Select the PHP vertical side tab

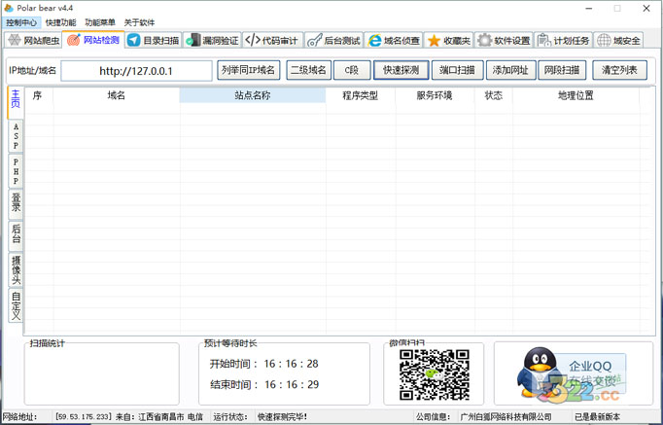click(x=16, y=171)
